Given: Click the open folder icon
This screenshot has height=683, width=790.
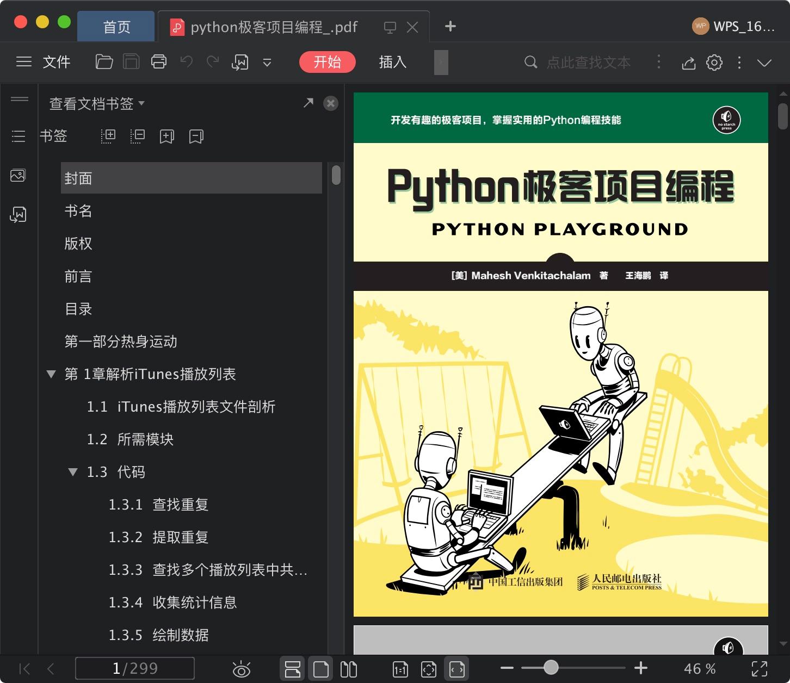Looking at the screenshot, I should [x=104, y=62].
